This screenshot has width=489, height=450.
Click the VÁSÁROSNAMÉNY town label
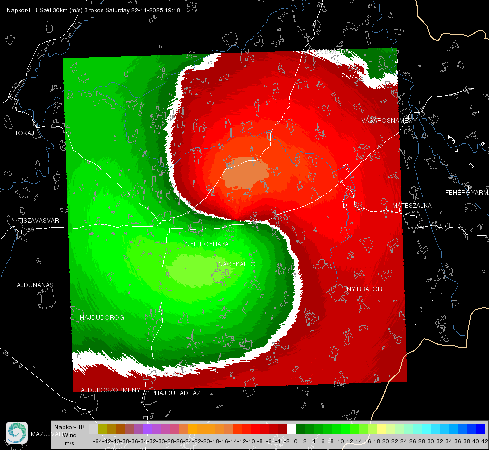[x=389, y=121]
